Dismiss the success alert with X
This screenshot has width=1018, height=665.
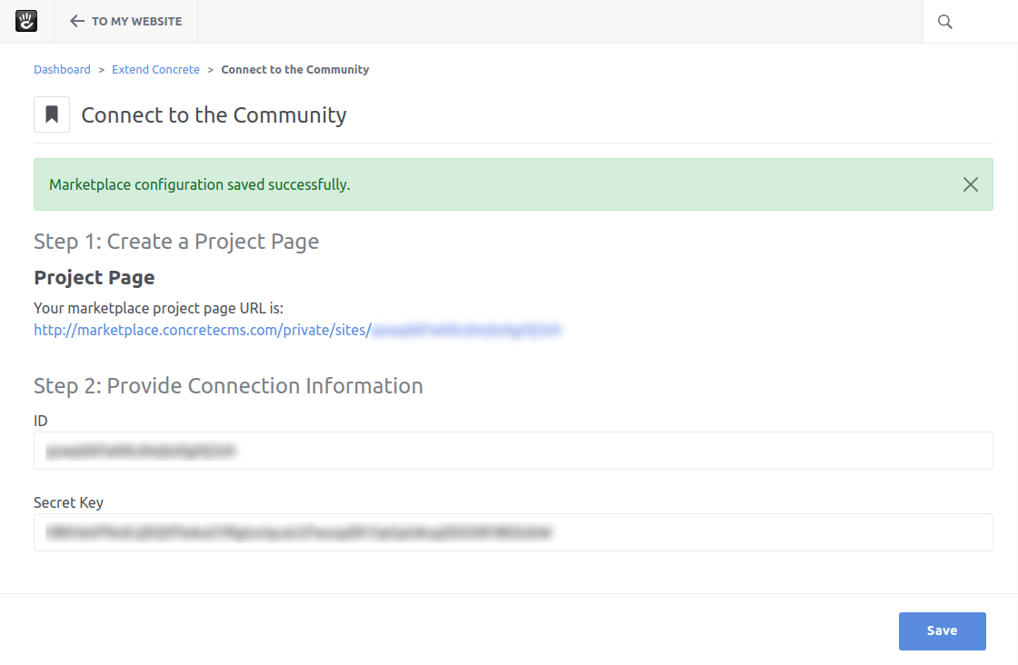[970, 184]
